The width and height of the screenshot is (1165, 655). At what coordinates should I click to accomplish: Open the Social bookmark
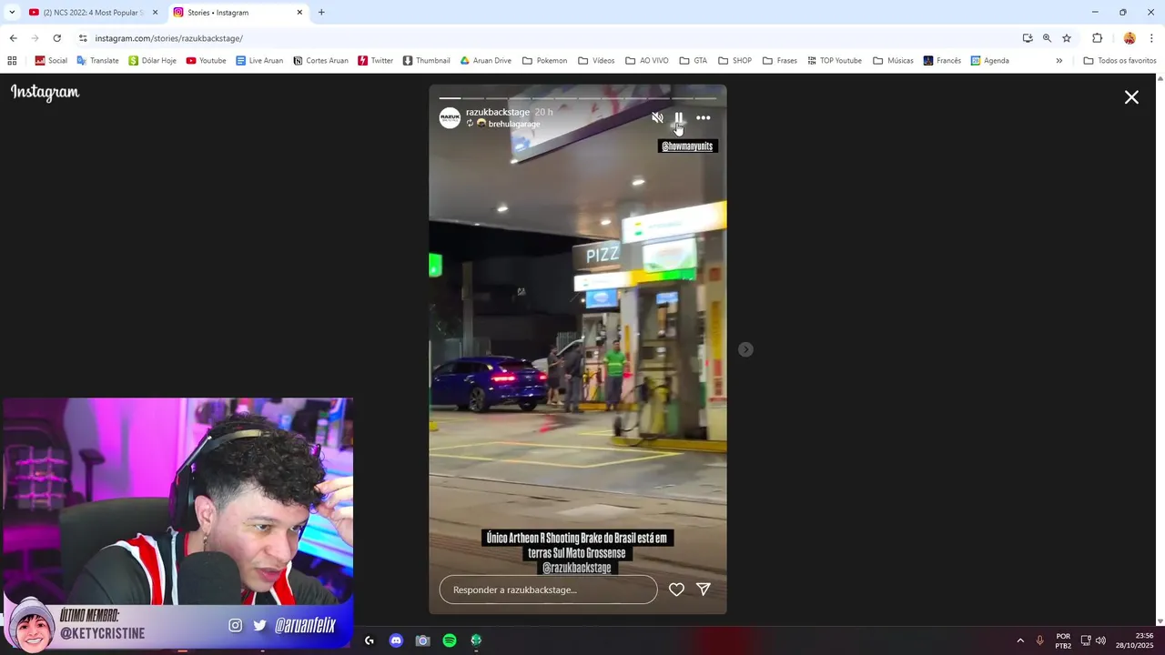click(51, 61)
